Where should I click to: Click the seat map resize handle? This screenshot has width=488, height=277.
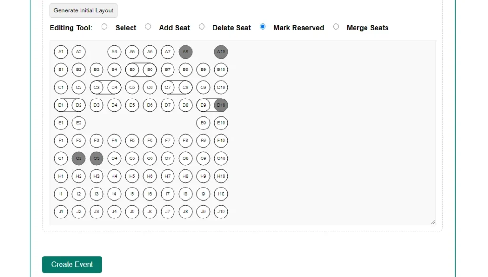pyautogui.click(x=433, y=222)
